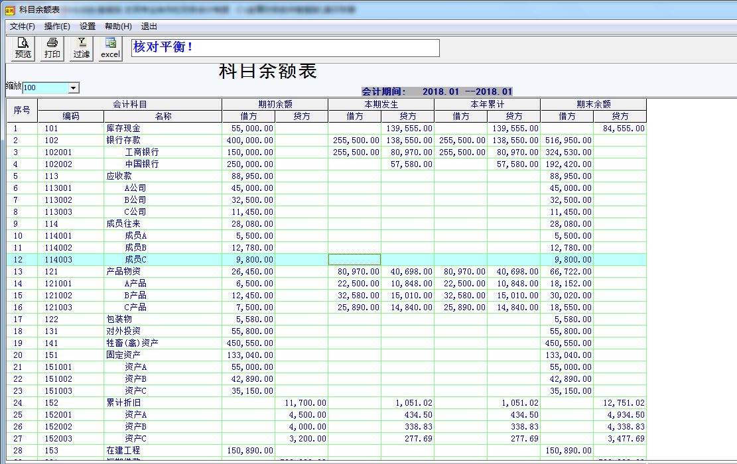The image size is (737, 464).
Task: Select the 库存现金 row name cell
Action: pos(163,129)
